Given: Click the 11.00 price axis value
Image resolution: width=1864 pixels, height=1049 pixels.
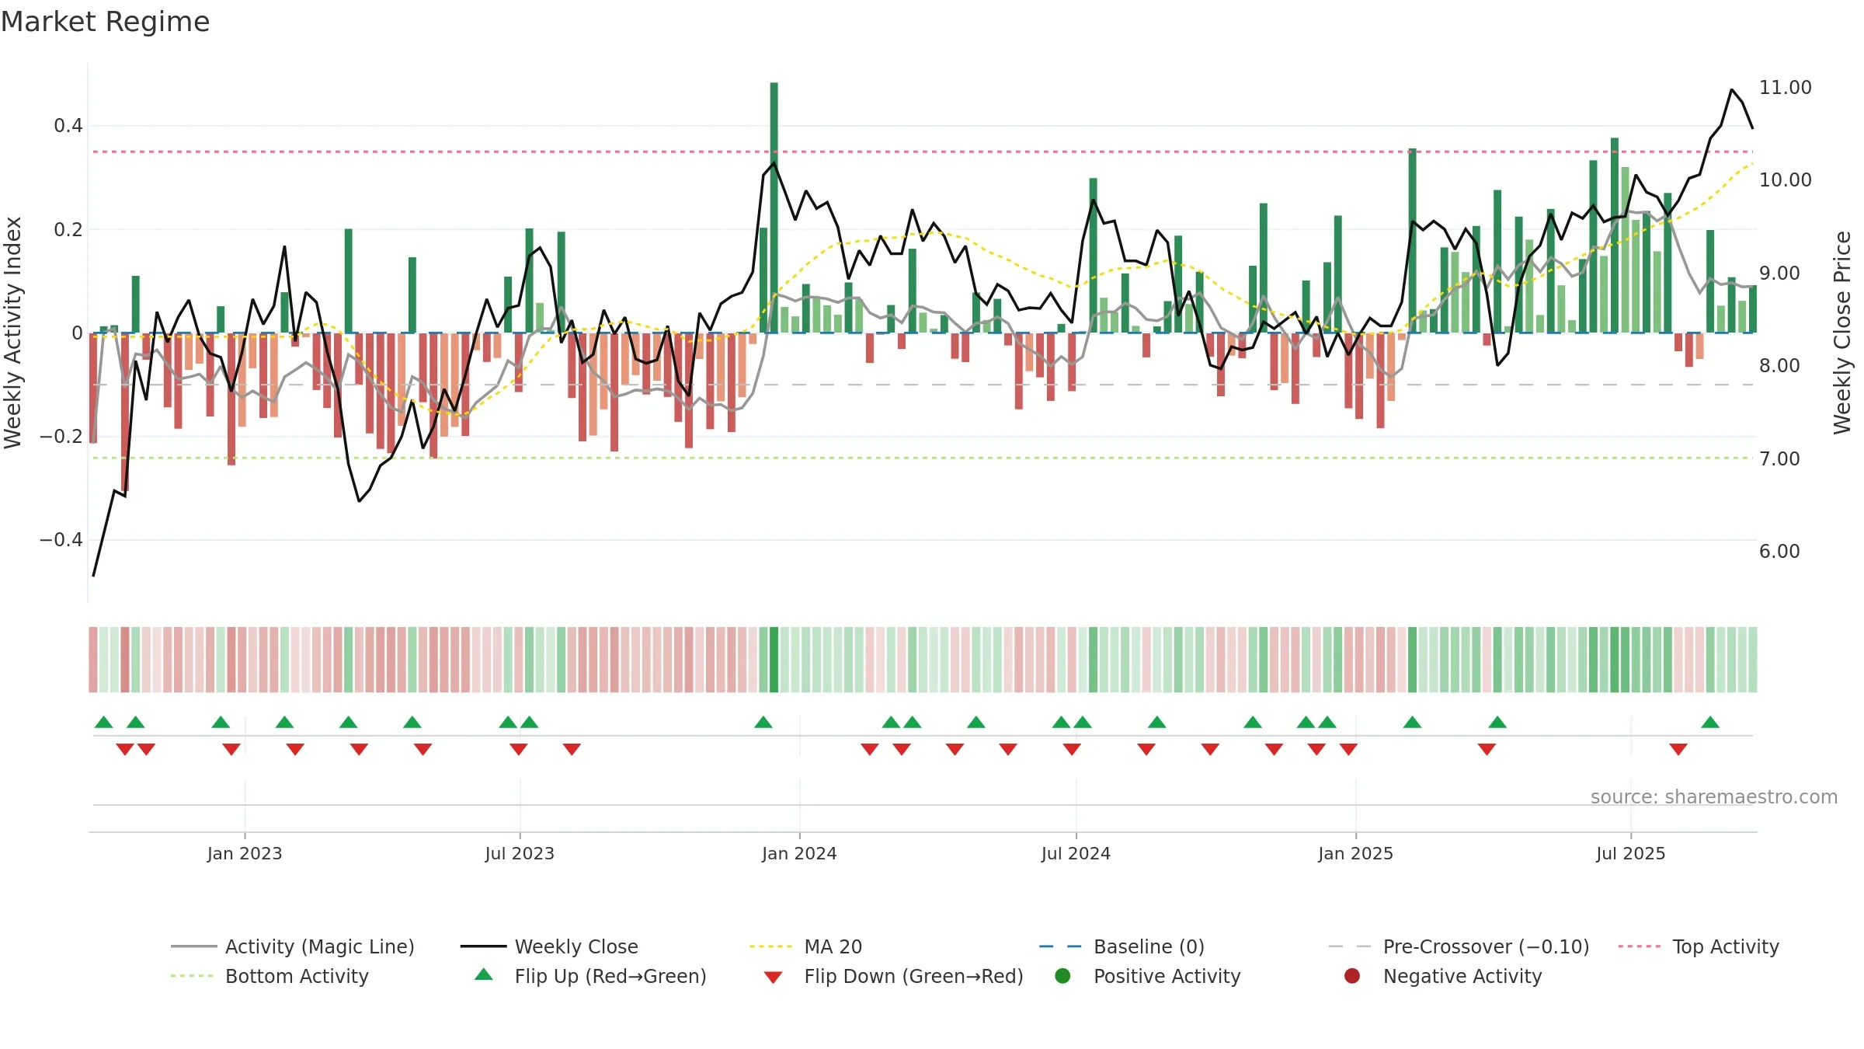Looking at the screenshot, I should (1785, 88).
